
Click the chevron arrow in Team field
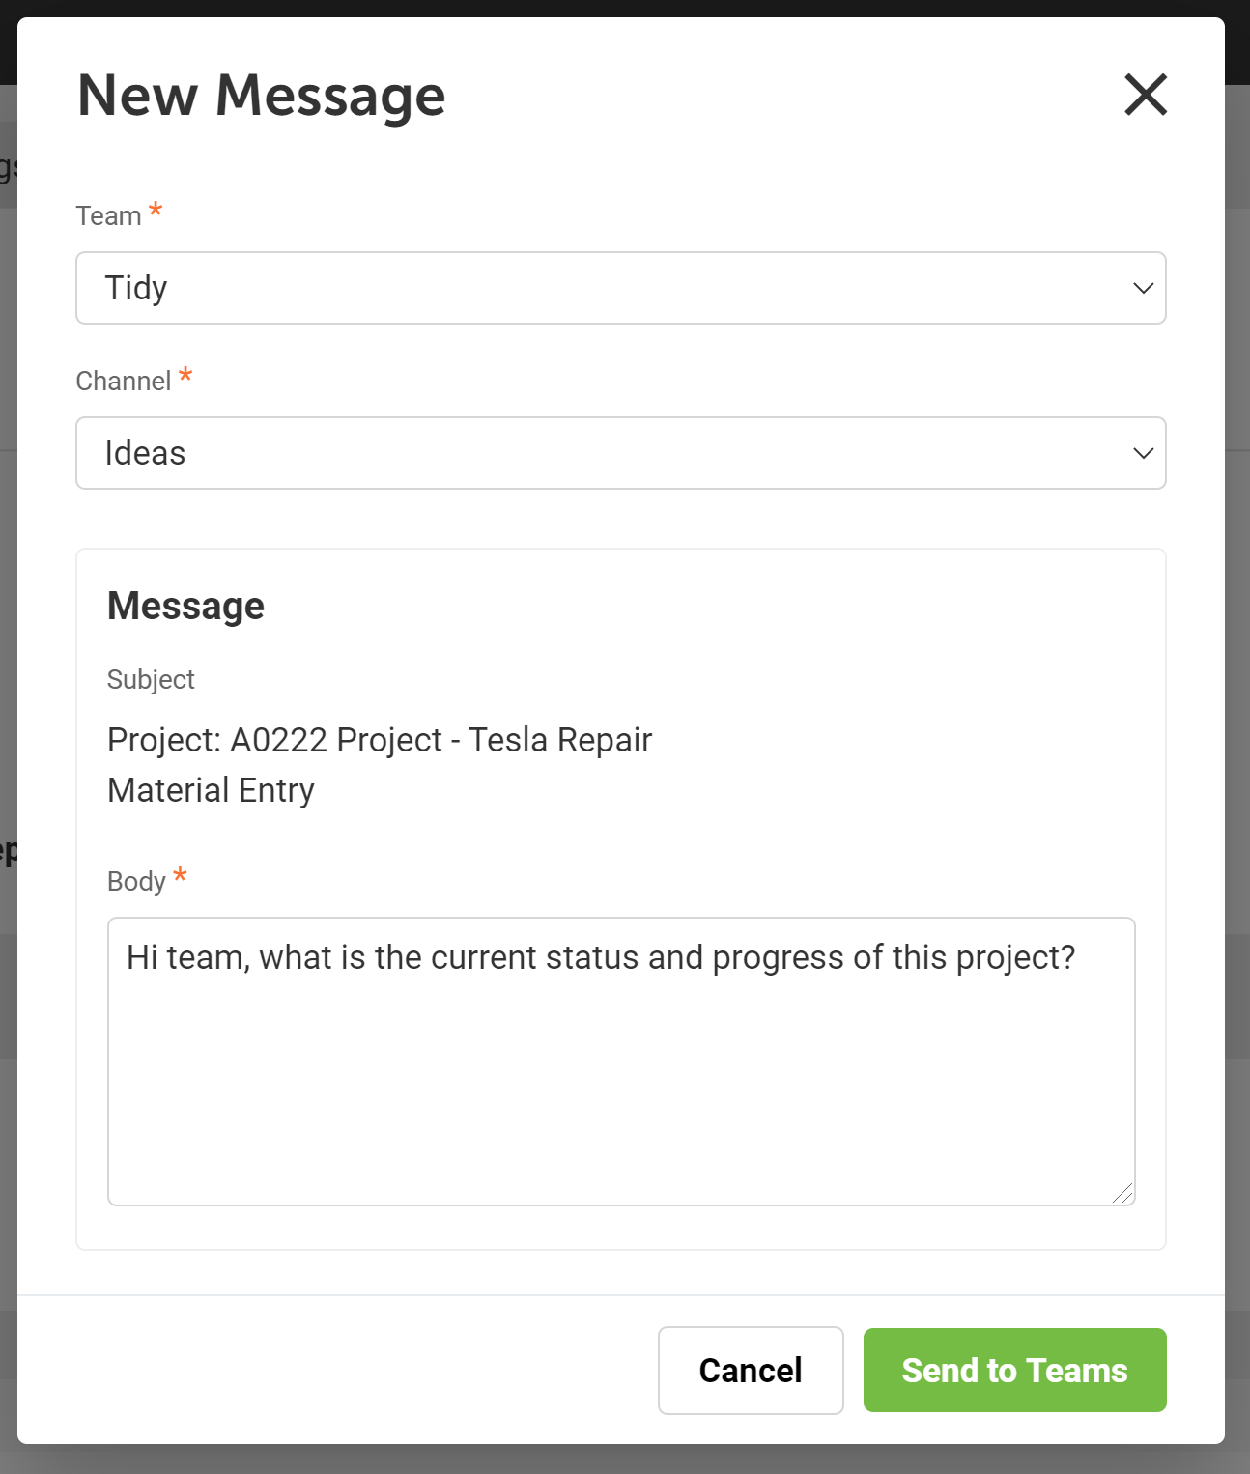click(1144, 288)
